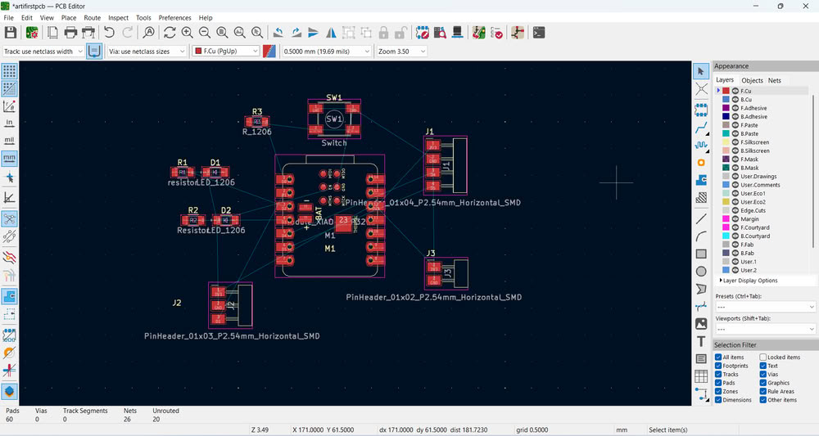
Task: Click the Undo arrow icon
Action: tap(110, 33)
